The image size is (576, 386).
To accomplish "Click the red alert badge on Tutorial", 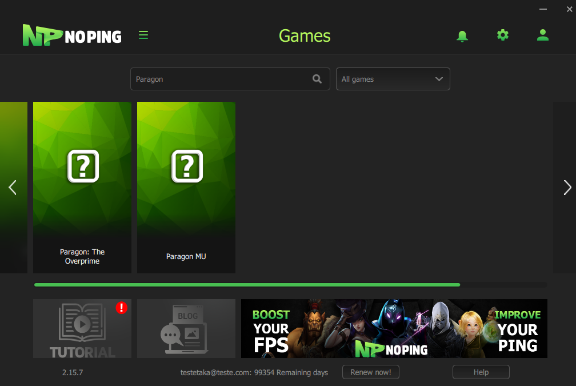I will click(x=122, y=307).
